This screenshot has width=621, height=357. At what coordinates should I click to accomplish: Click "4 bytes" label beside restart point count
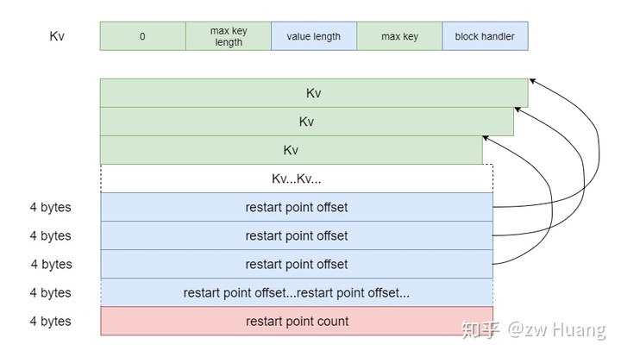point(51,321)
